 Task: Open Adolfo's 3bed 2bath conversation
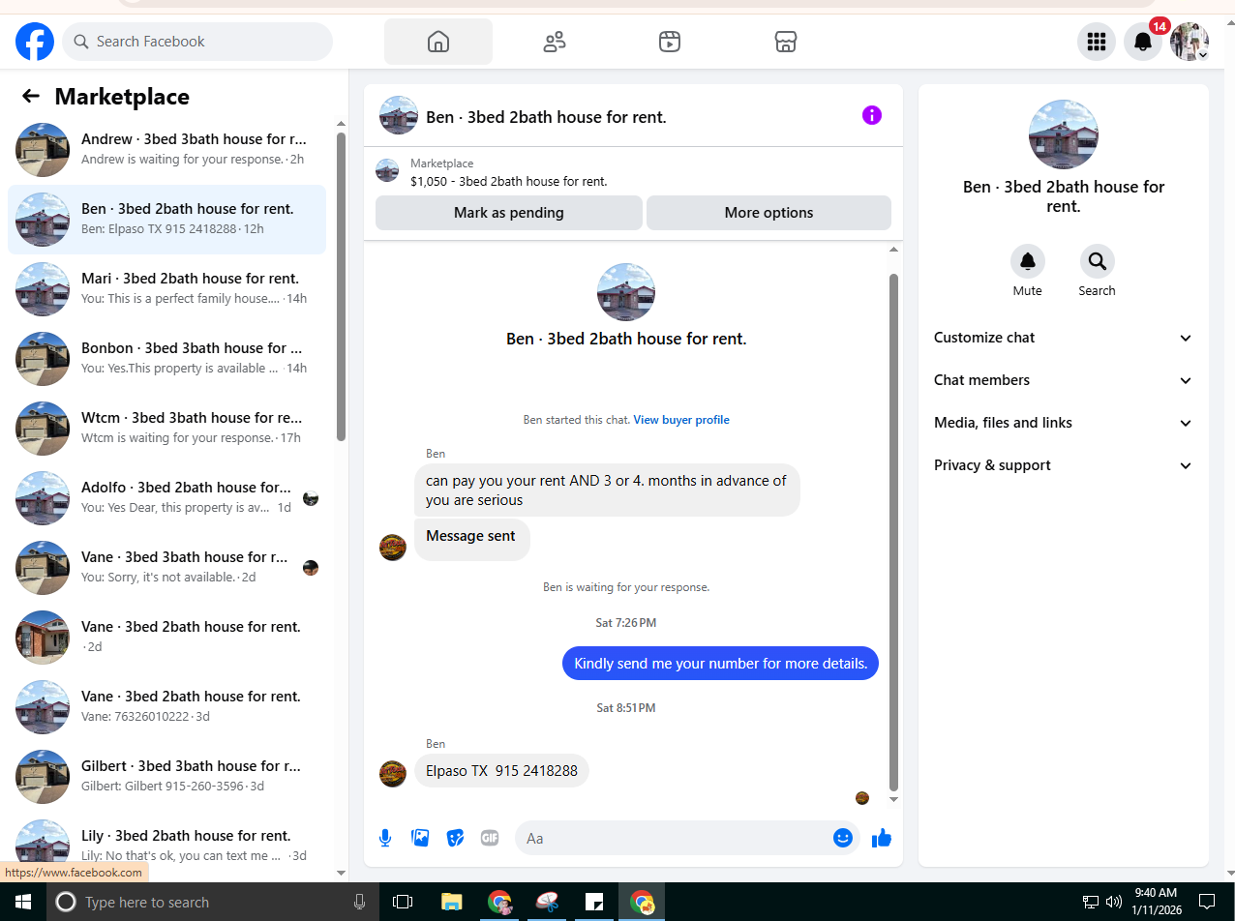166,498
